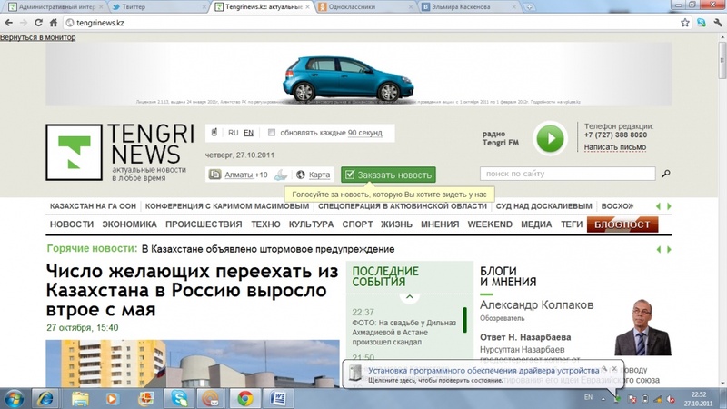Viewport: 727px width, 409px height.
Task: Enable auto-refresh every 90 seconds checkbox
Action: tap(272, 133)
